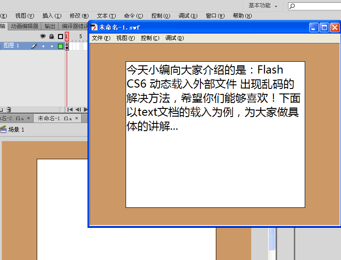Open 文件(F) menu in SWF player window
341x260 pixels.
pos(101,38)
